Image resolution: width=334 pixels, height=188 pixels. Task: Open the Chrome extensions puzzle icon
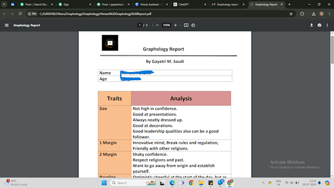click(302, 14)
